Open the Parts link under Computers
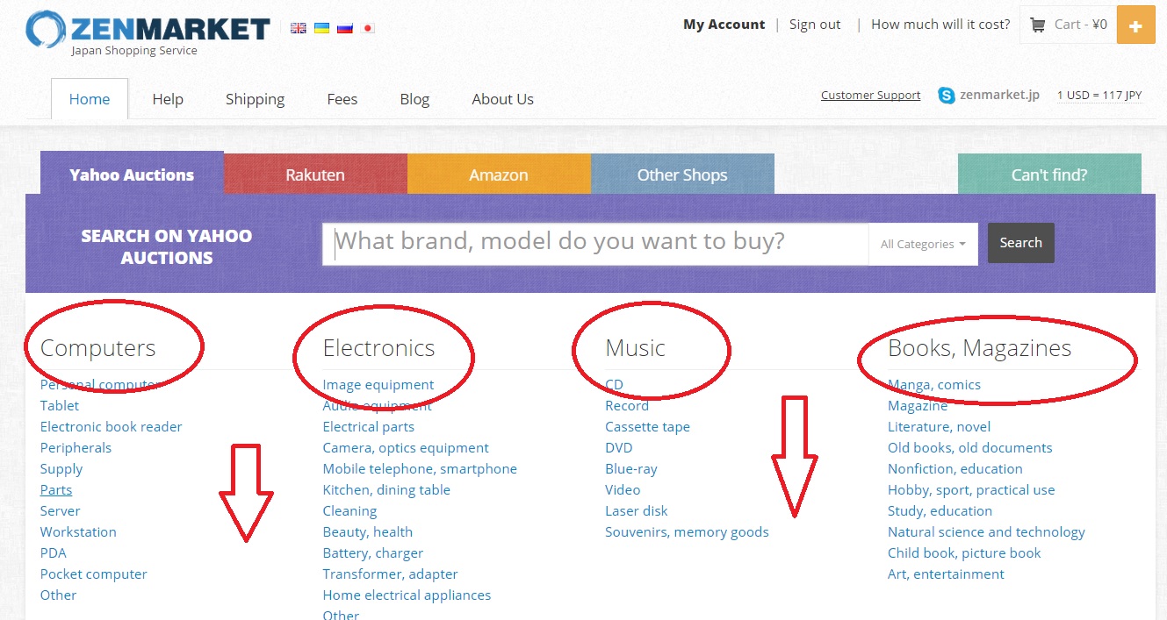The width and height of the screenshot is (1167, 620). tap(56, 490)
